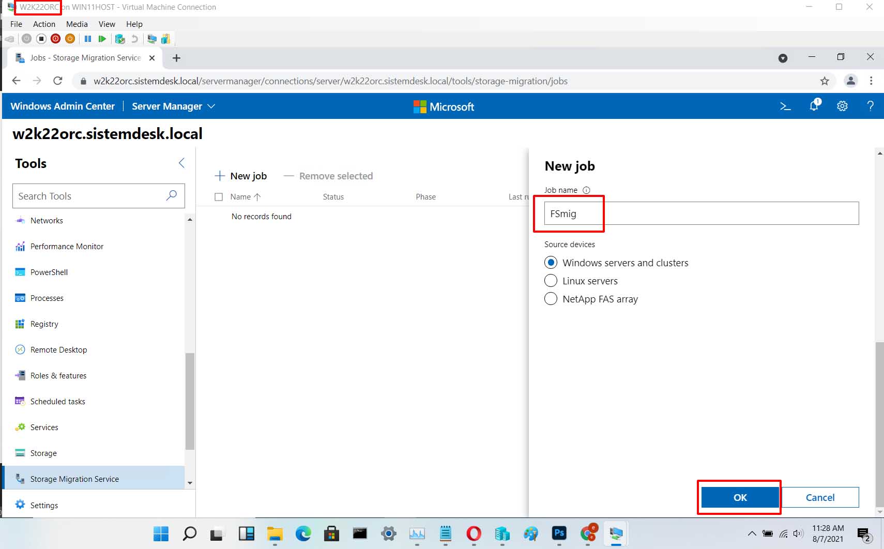Create a VM checkpoint from toolbar
The height and width of the screenshot is (549, 884).
tap(120, 39)
